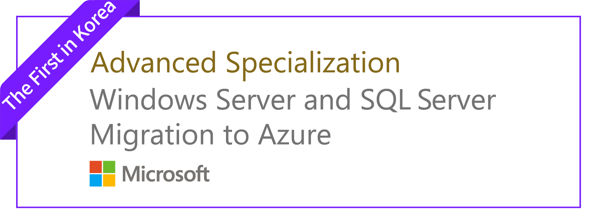The image size is (597, 224).
Task: Click the green square of Microsoft logo
Action: point(109,167)
